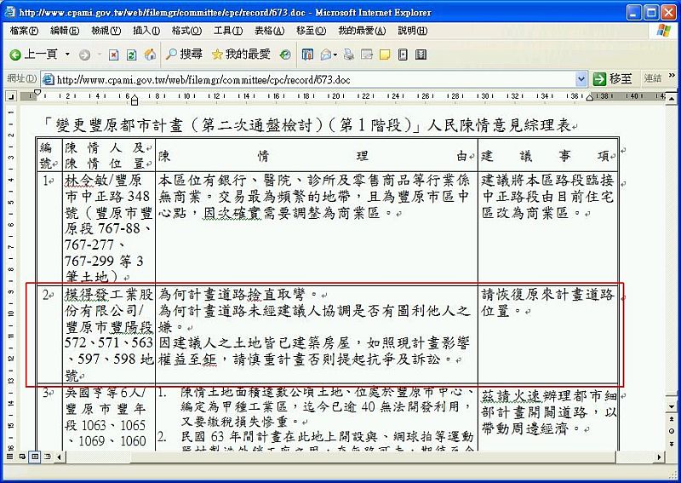This screenshot has width=681, height=483.
Task: Click the text 建議將本區路段臨接中正路段
Action: click(x=547, y=188)
